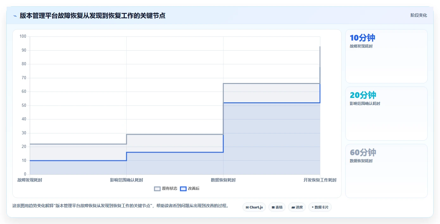Screen dimensions: 440x224
Task: Toggle the 改善后 legend entry
Action: coord(190,189)
